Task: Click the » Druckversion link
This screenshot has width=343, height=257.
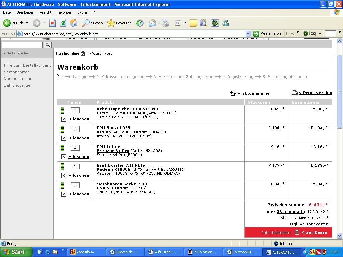Action: 316,93
